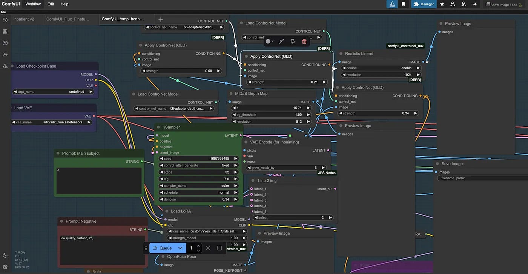Open sampler_name dropdown in KSampler

[198, 186]
